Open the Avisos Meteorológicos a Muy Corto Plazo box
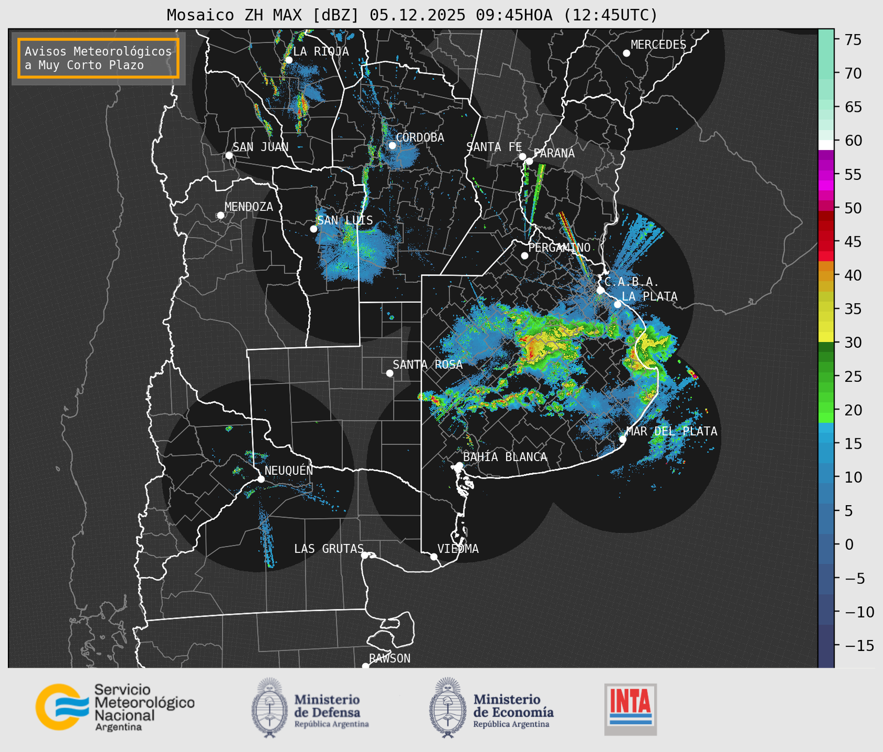883x752 pixels. coord(98,58)
